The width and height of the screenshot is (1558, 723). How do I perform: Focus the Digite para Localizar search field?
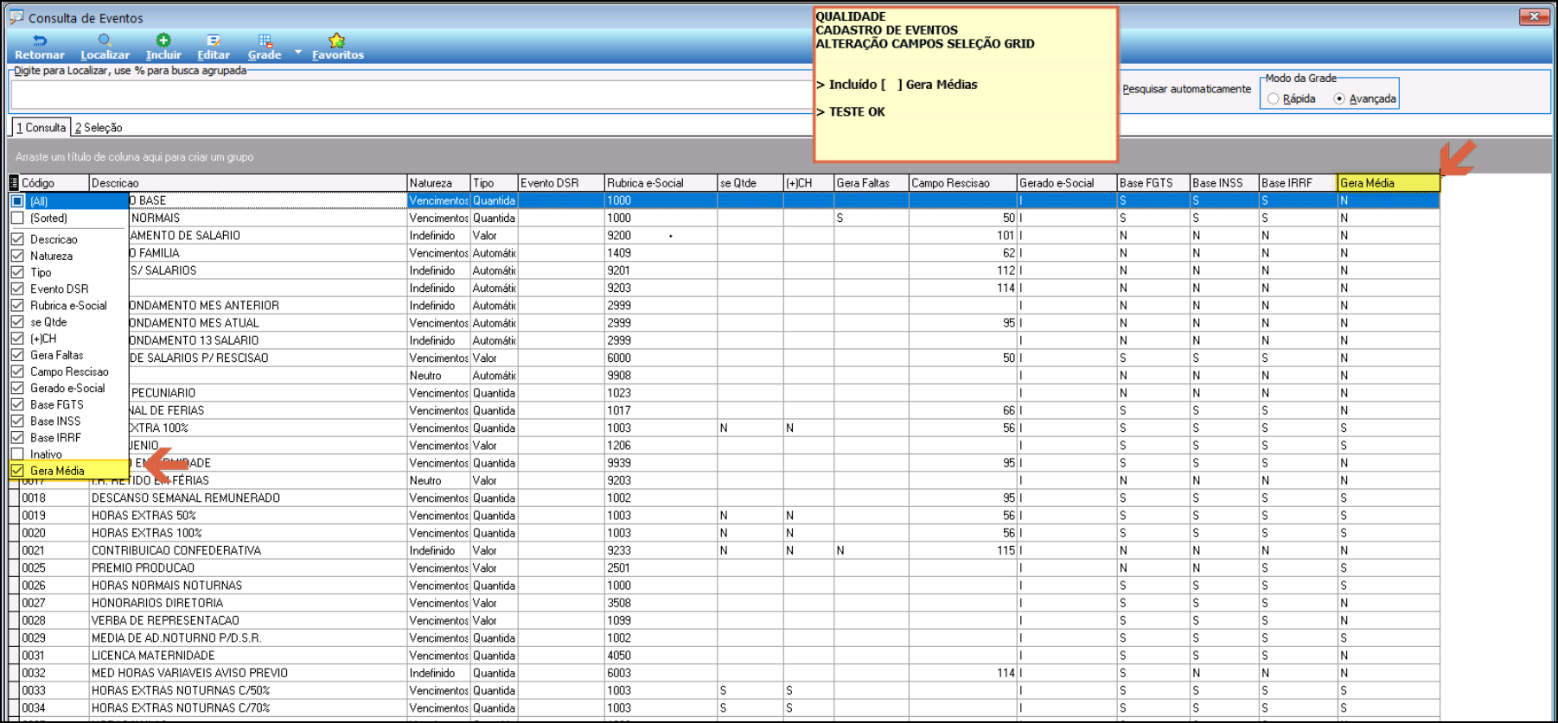(411, 94)
